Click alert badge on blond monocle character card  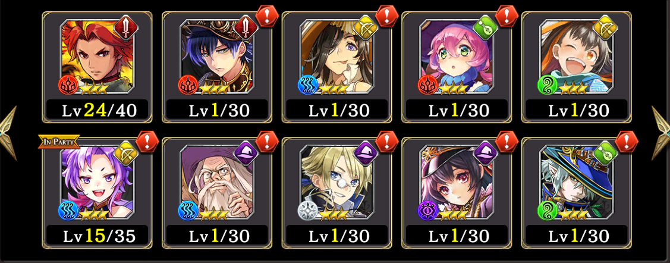point(386,142)
